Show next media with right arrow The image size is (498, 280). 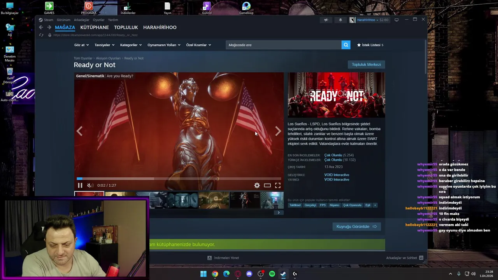click(x=278, y=131)
